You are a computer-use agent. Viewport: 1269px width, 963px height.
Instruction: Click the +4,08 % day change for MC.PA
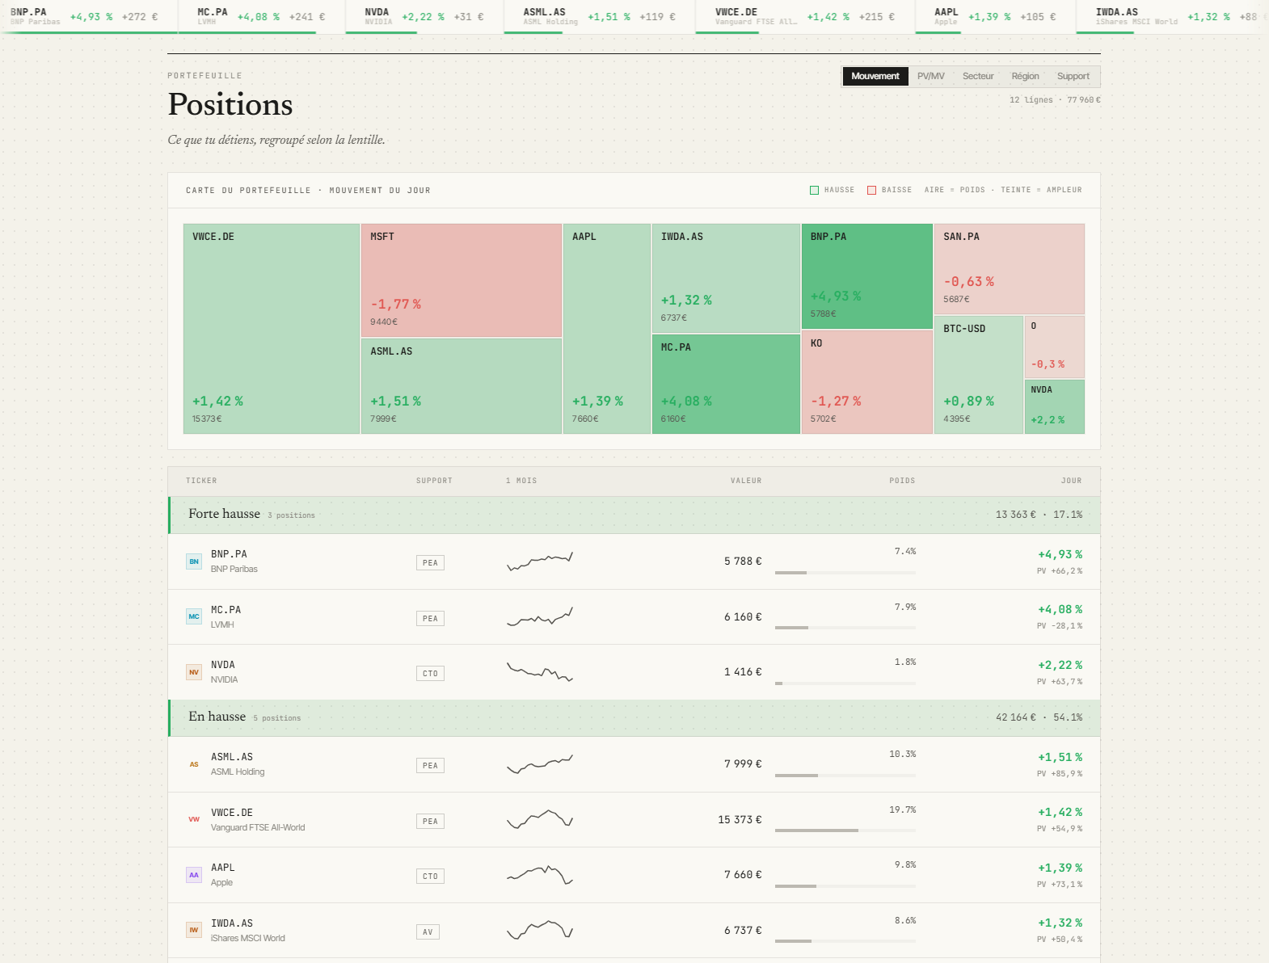click(x=1060, y=610)
